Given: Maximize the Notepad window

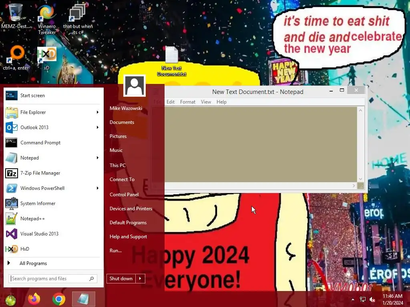Looking at the screenshot, I should coord(342,90).
